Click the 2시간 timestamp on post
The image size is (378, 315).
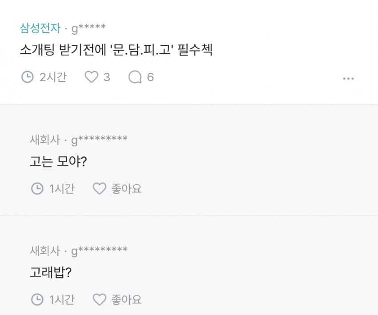(53, 77)
